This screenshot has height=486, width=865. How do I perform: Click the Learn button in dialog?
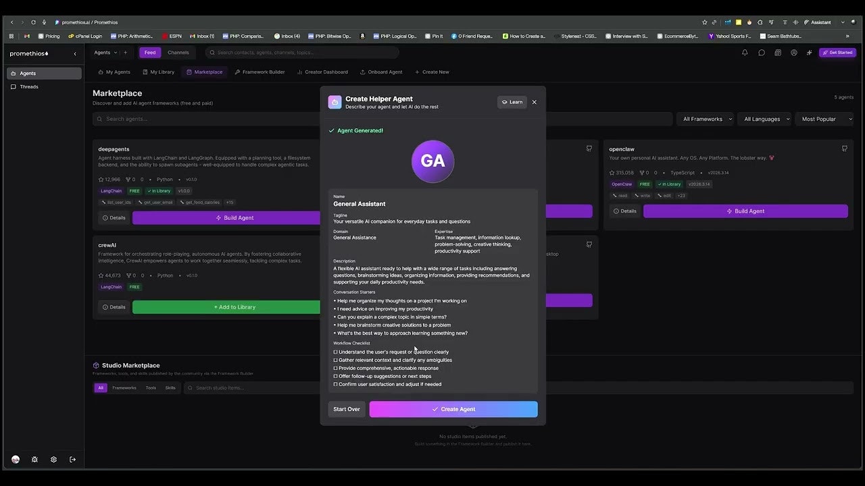coord(512,102)
